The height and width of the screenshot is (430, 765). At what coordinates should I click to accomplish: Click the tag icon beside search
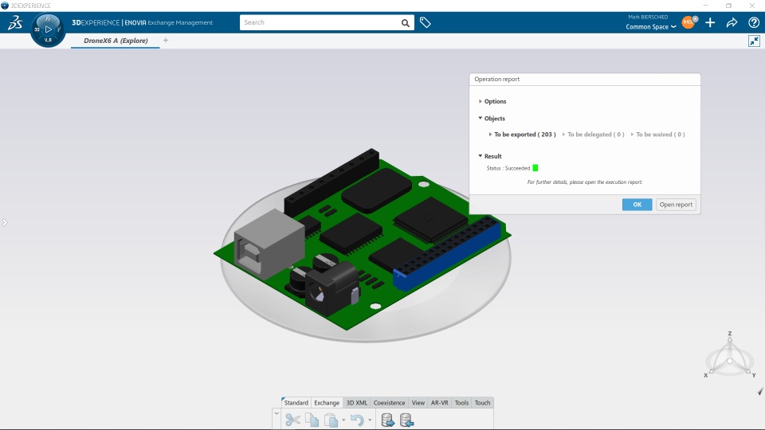click(425, 22)
